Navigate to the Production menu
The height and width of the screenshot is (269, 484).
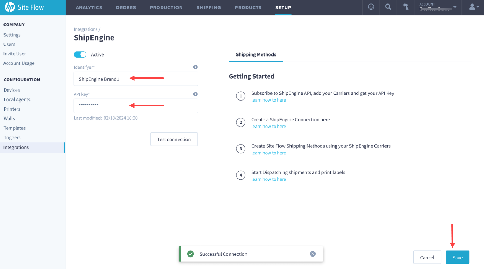click(166, 7)
